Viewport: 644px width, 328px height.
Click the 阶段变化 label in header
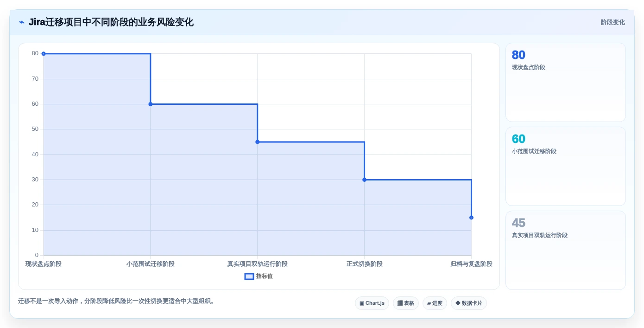coord(612,22)
